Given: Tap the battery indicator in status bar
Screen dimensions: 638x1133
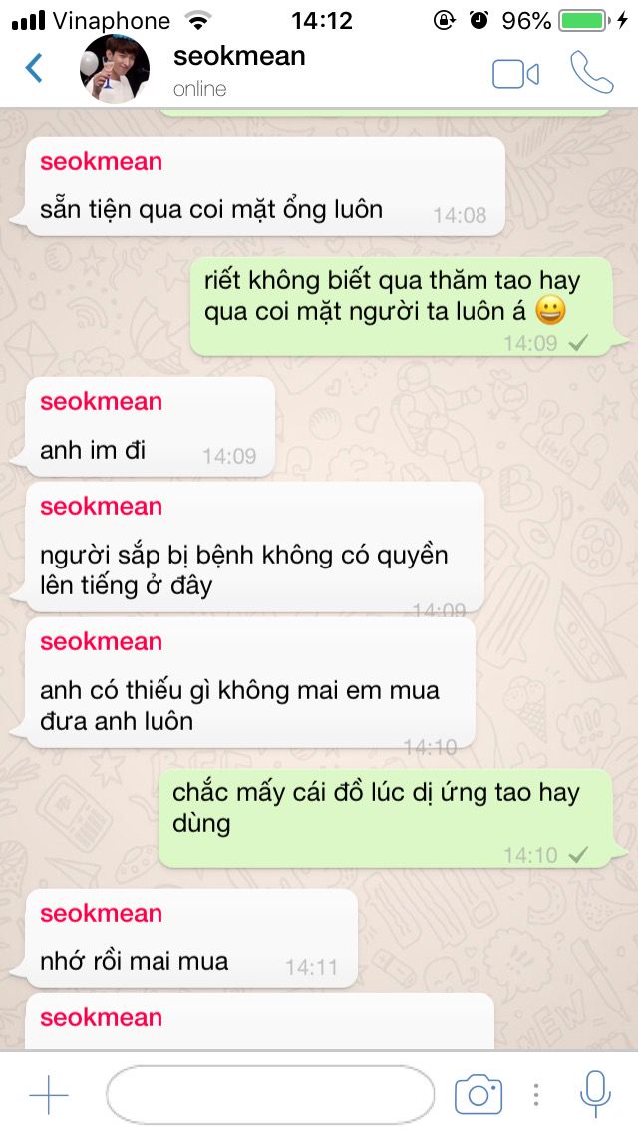Looking at the screenshot, I should (x=584, y=20).
